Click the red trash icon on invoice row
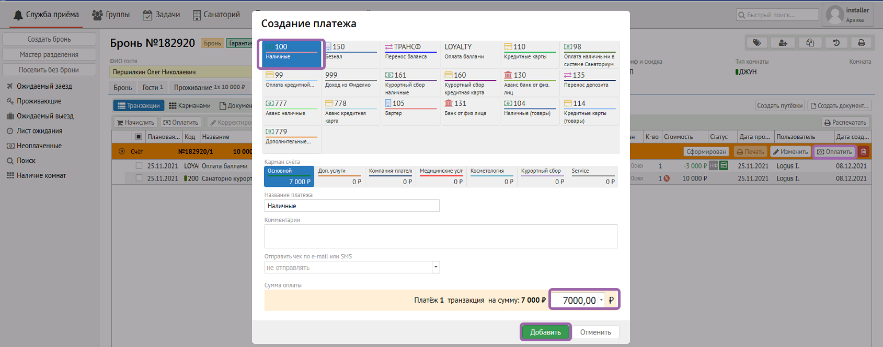Image resolution: width=883 pixels, height=347 pixels. [x=864, y=152]
